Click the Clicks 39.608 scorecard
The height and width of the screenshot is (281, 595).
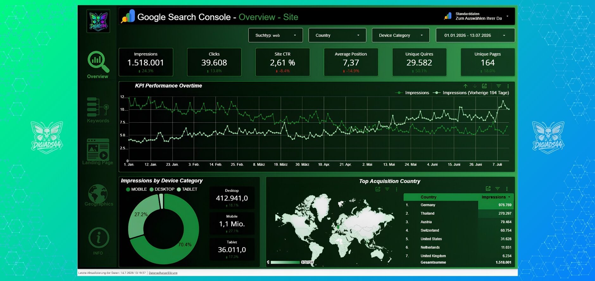tap(214, 62)
